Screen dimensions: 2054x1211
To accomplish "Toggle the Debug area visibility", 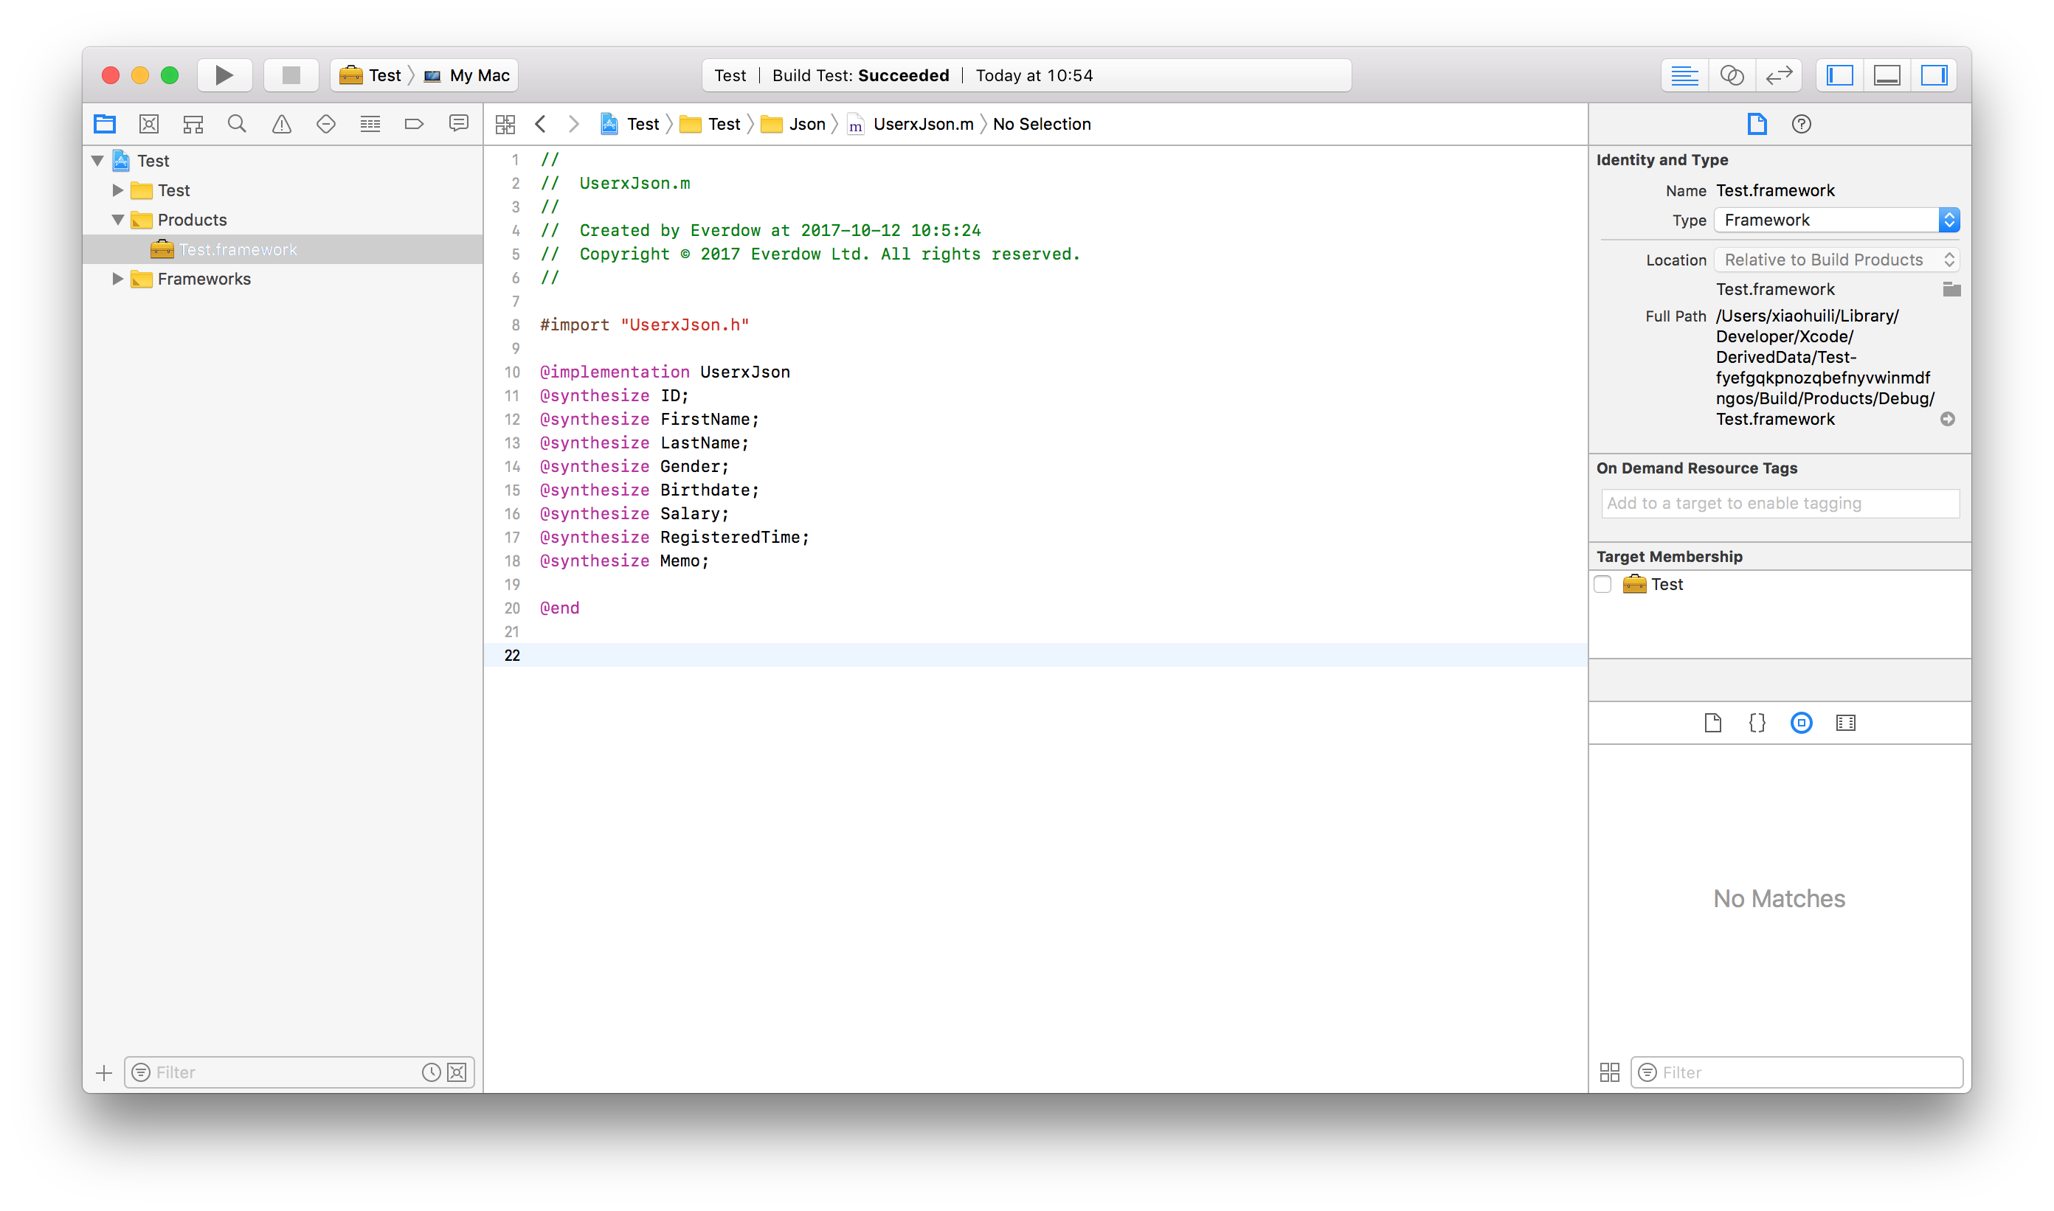I will click(1887, 75).
